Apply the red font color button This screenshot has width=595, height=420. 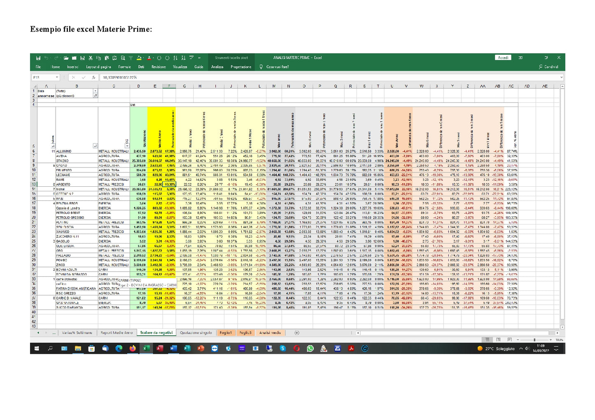coord(149,58)
